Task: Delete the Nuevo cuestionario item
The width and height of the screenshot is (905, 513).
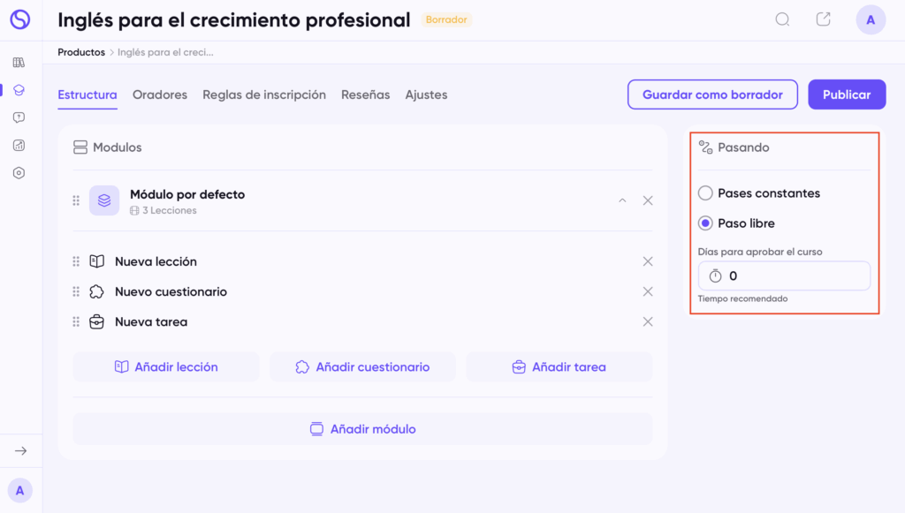Action: click(648, 291)
